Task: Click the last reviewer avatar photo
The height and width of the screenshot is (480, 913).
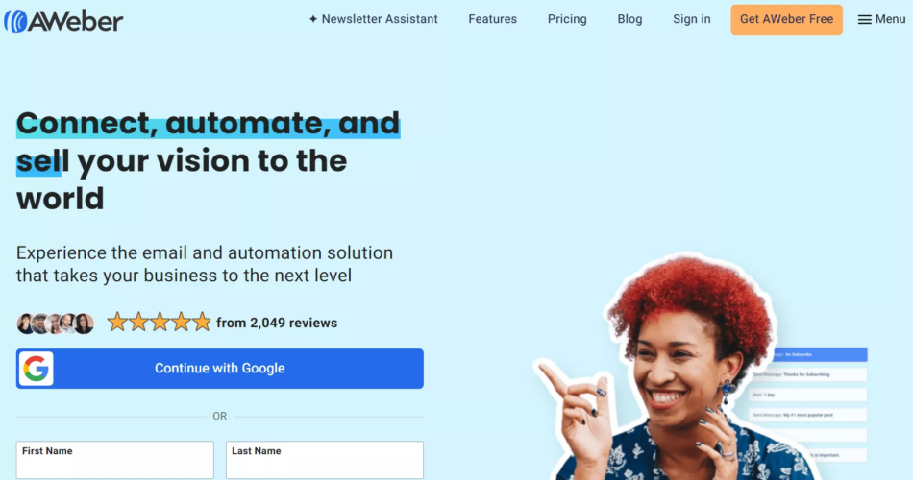Action: click(x=84, y=323)
